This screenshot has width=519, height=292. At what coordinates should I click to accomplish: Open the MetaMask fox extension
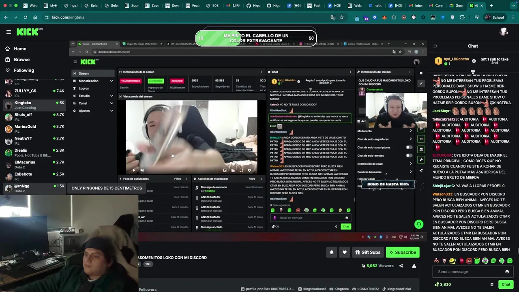click(384, 17)
